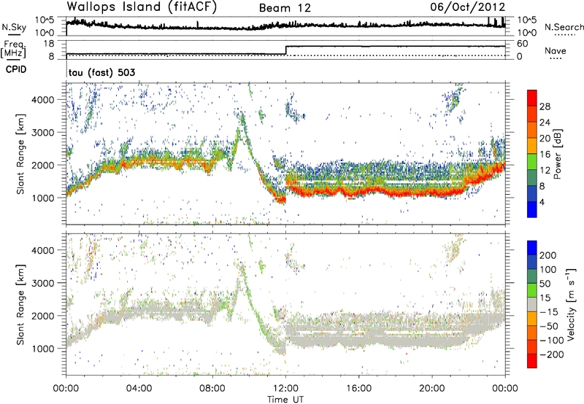Image resolution: width=584 pixels, height=404 pixels.
Task: Click the '1000' tick on velocity panel
Action: pos(43,349)
